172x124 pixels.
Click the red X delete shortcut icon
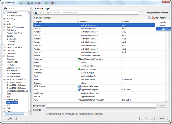[x=153, y=18]
